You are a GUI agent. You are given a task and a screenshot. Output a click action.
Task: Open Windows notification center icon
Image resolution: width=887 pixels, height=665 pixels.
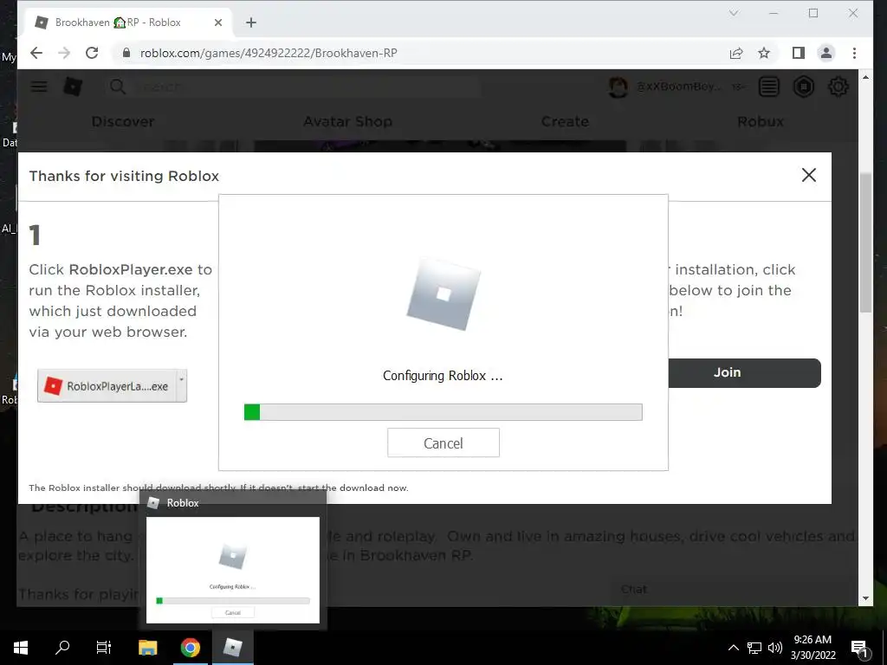tap(859, 648)
